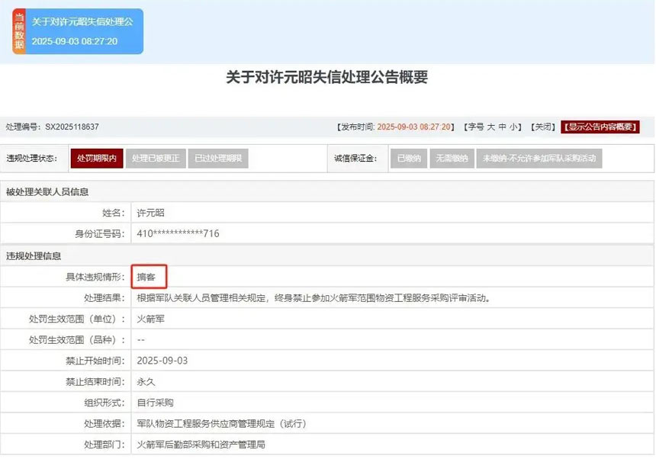Click the ID number 410************716
The height and width of the screenshot is (472, 656).
click(x=178, y=233)
